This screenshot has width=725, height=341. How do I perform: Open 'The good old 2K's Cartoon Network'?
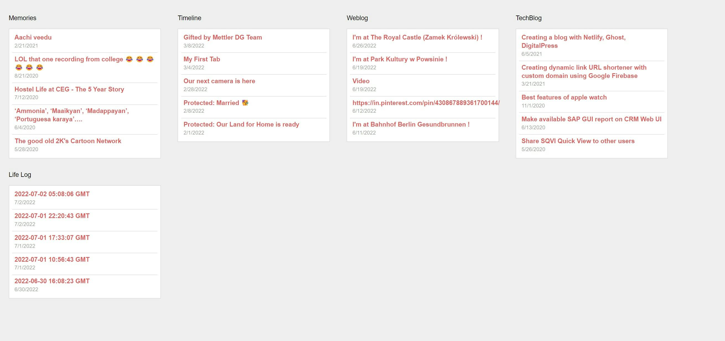tap(68, 141)
